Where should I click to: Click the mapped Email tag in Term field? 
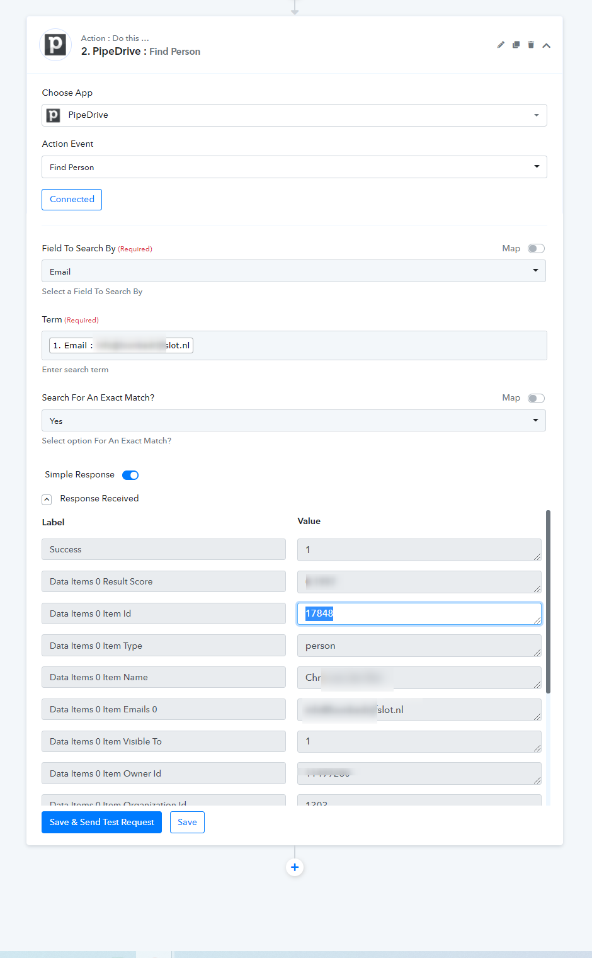tap(121, 345)
